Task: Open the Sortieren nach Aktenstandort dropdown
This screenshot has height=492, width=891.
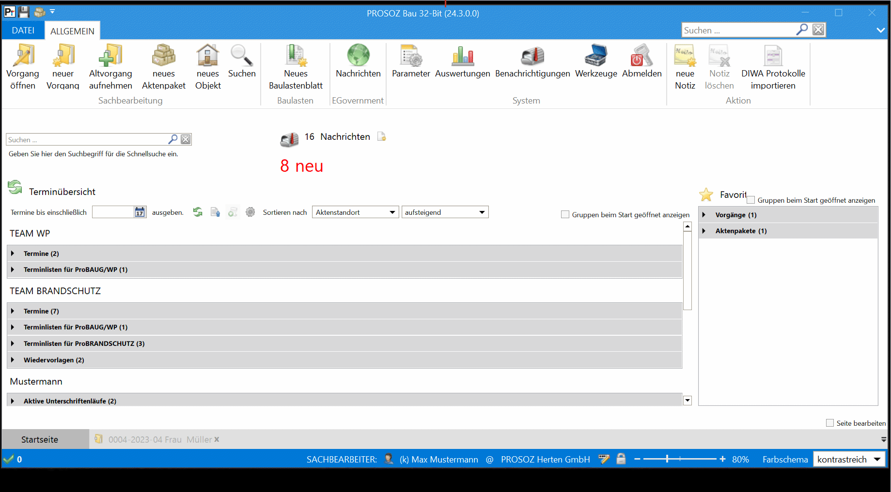Action: pos(356,212)
